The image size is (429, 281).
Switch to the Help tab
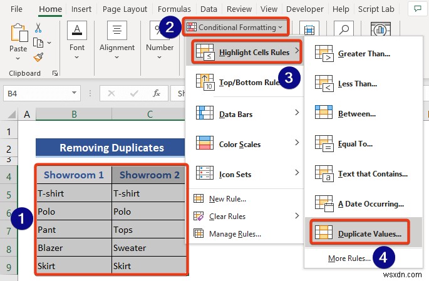(x=341, y=9)
